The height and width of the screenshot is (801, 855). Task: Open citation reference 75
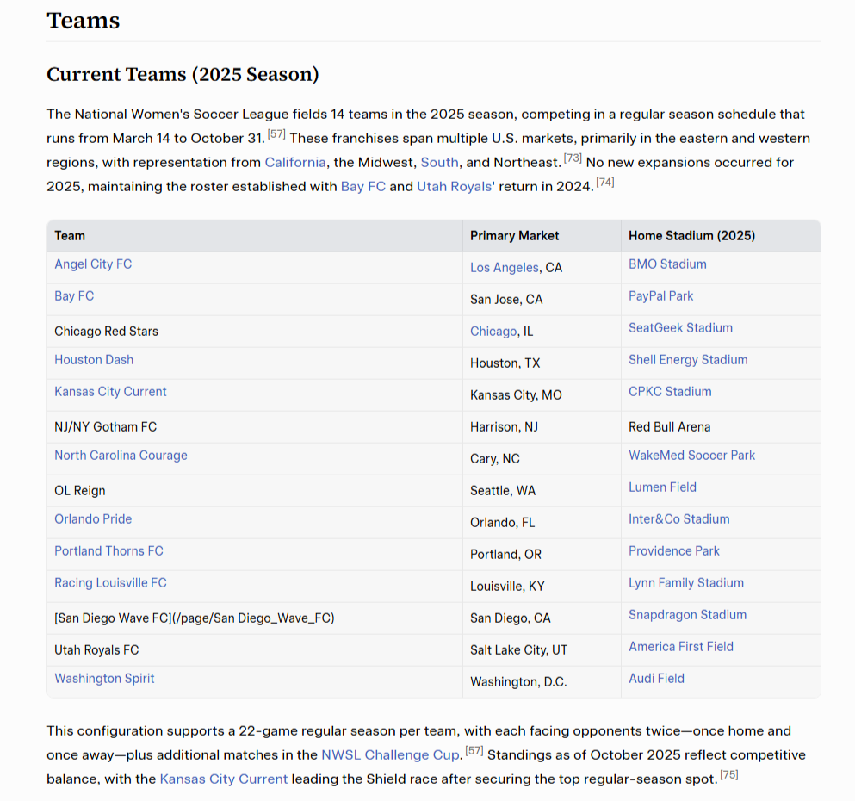coord(729,775)
